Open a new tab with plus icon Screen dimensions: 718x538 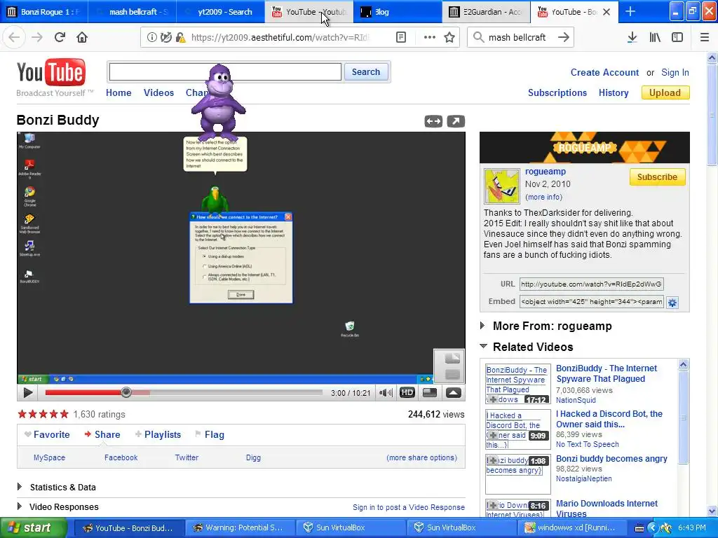click(x=630, y=11)
